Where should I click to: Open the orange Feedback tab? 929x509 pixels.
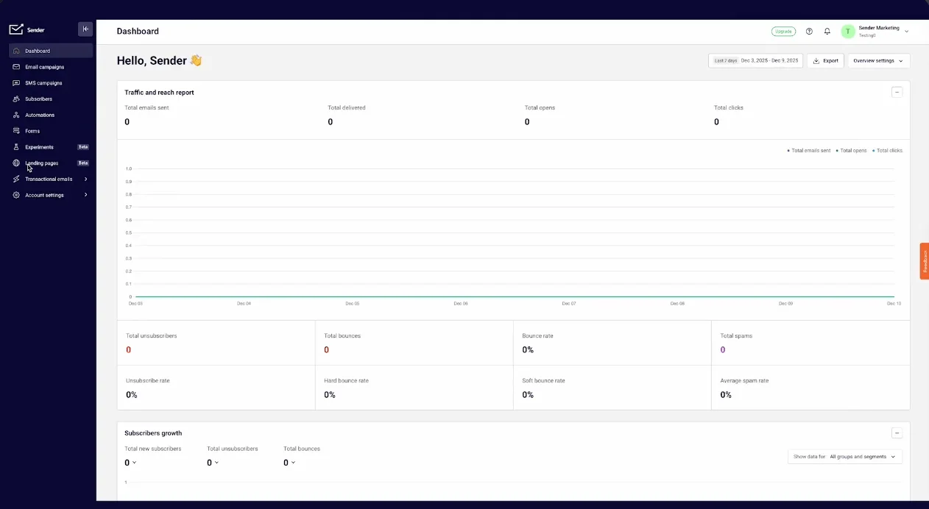tap(925, 261)
